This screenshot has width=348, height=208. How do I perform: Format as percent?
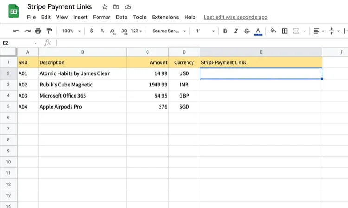(103, 31)
